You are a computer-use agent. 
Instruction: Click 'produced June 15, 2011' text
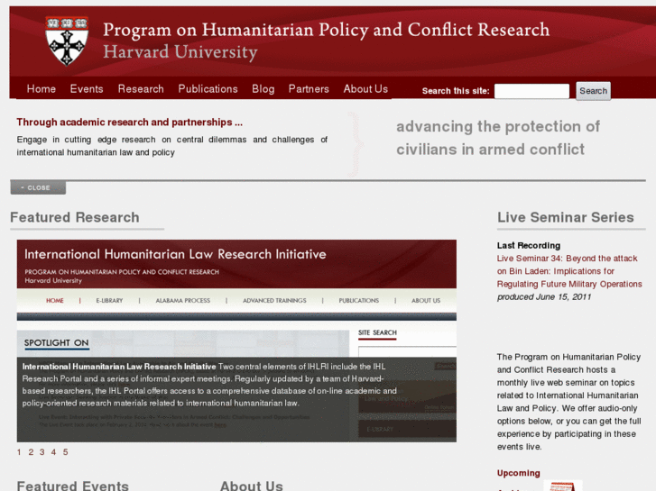tap(544, 296)
